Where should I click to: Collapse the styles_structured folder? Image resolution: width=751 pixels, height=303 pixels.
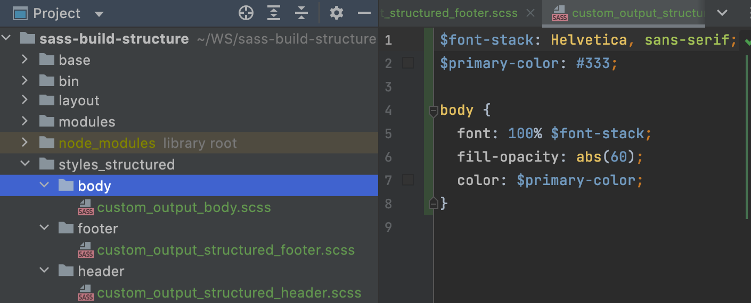click(25, 164)
